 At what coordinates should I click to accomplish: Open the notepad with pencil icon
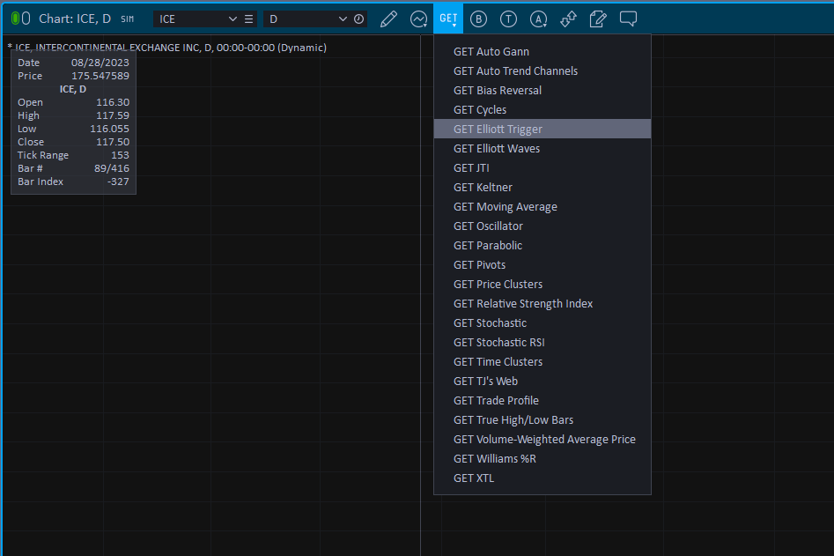[x=598, y=19]
